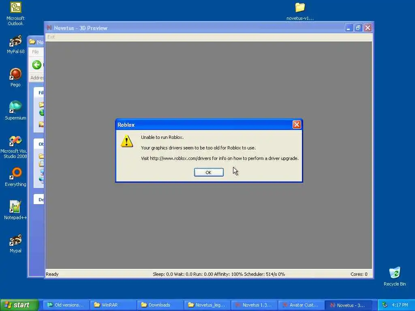The height and width of the screenshot is (311, 415).
Task: Open Microsoft Outlook desktop icon
Action: tap(15, 14)
